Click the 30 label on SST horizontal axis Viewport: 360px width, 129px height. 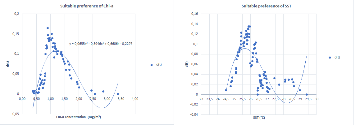(317, 99)
